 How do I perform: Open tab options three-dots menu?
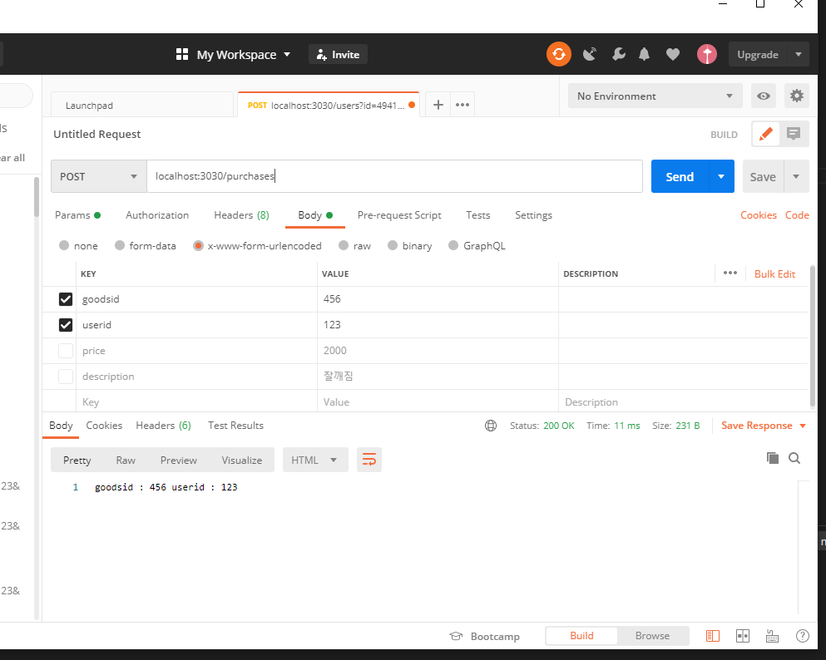click(462, 105)
